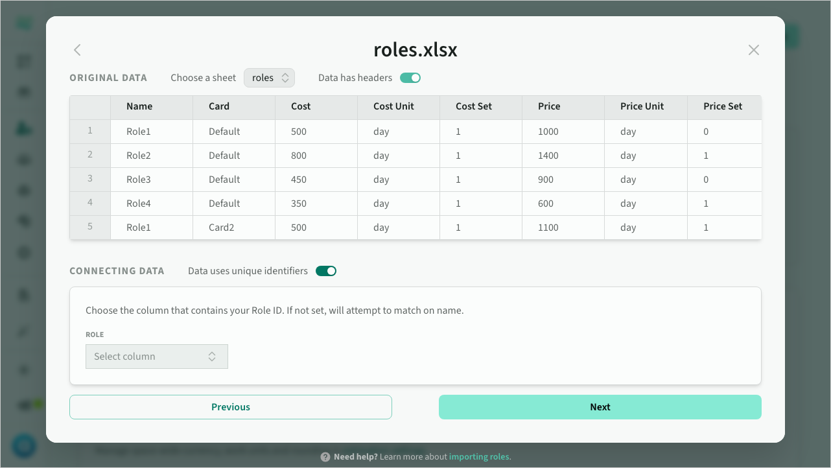Open the importing roles help link
The width and height of the screenshot is (831, 468).
coord(479,457)
